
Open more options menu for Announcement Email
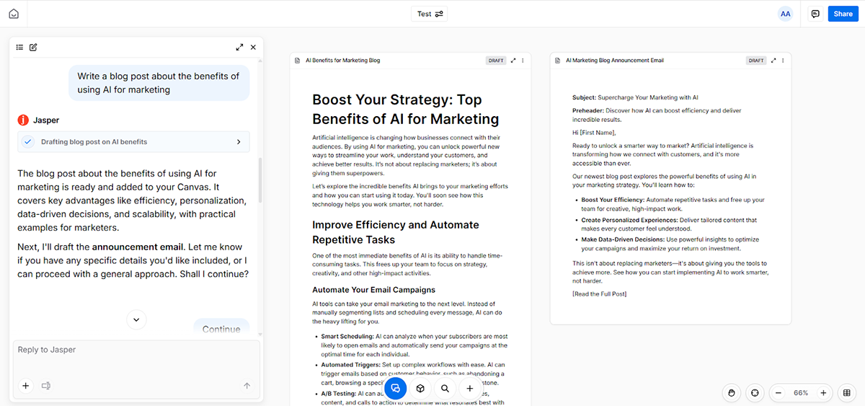pos(783,61)
